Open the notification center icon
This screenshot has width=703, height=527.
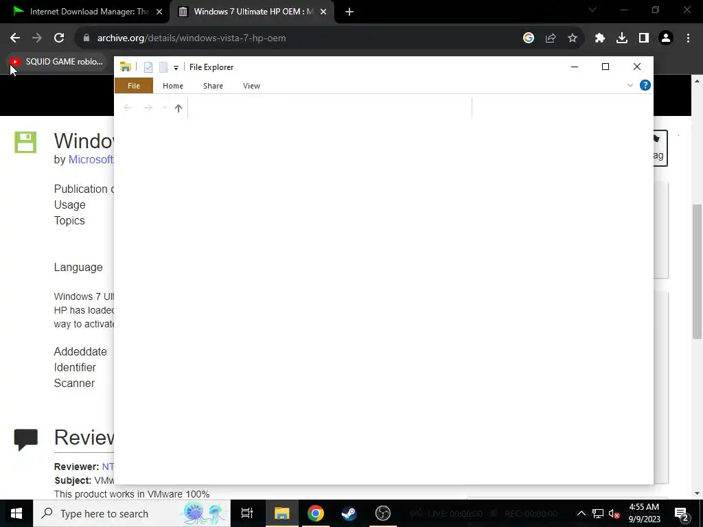click(x=682, y=514)
